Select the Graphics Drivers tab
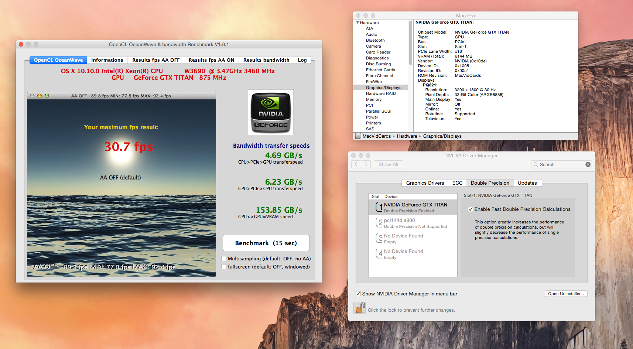Image resolution: width=633 pixels, height=349 pixels. point(425,183)
